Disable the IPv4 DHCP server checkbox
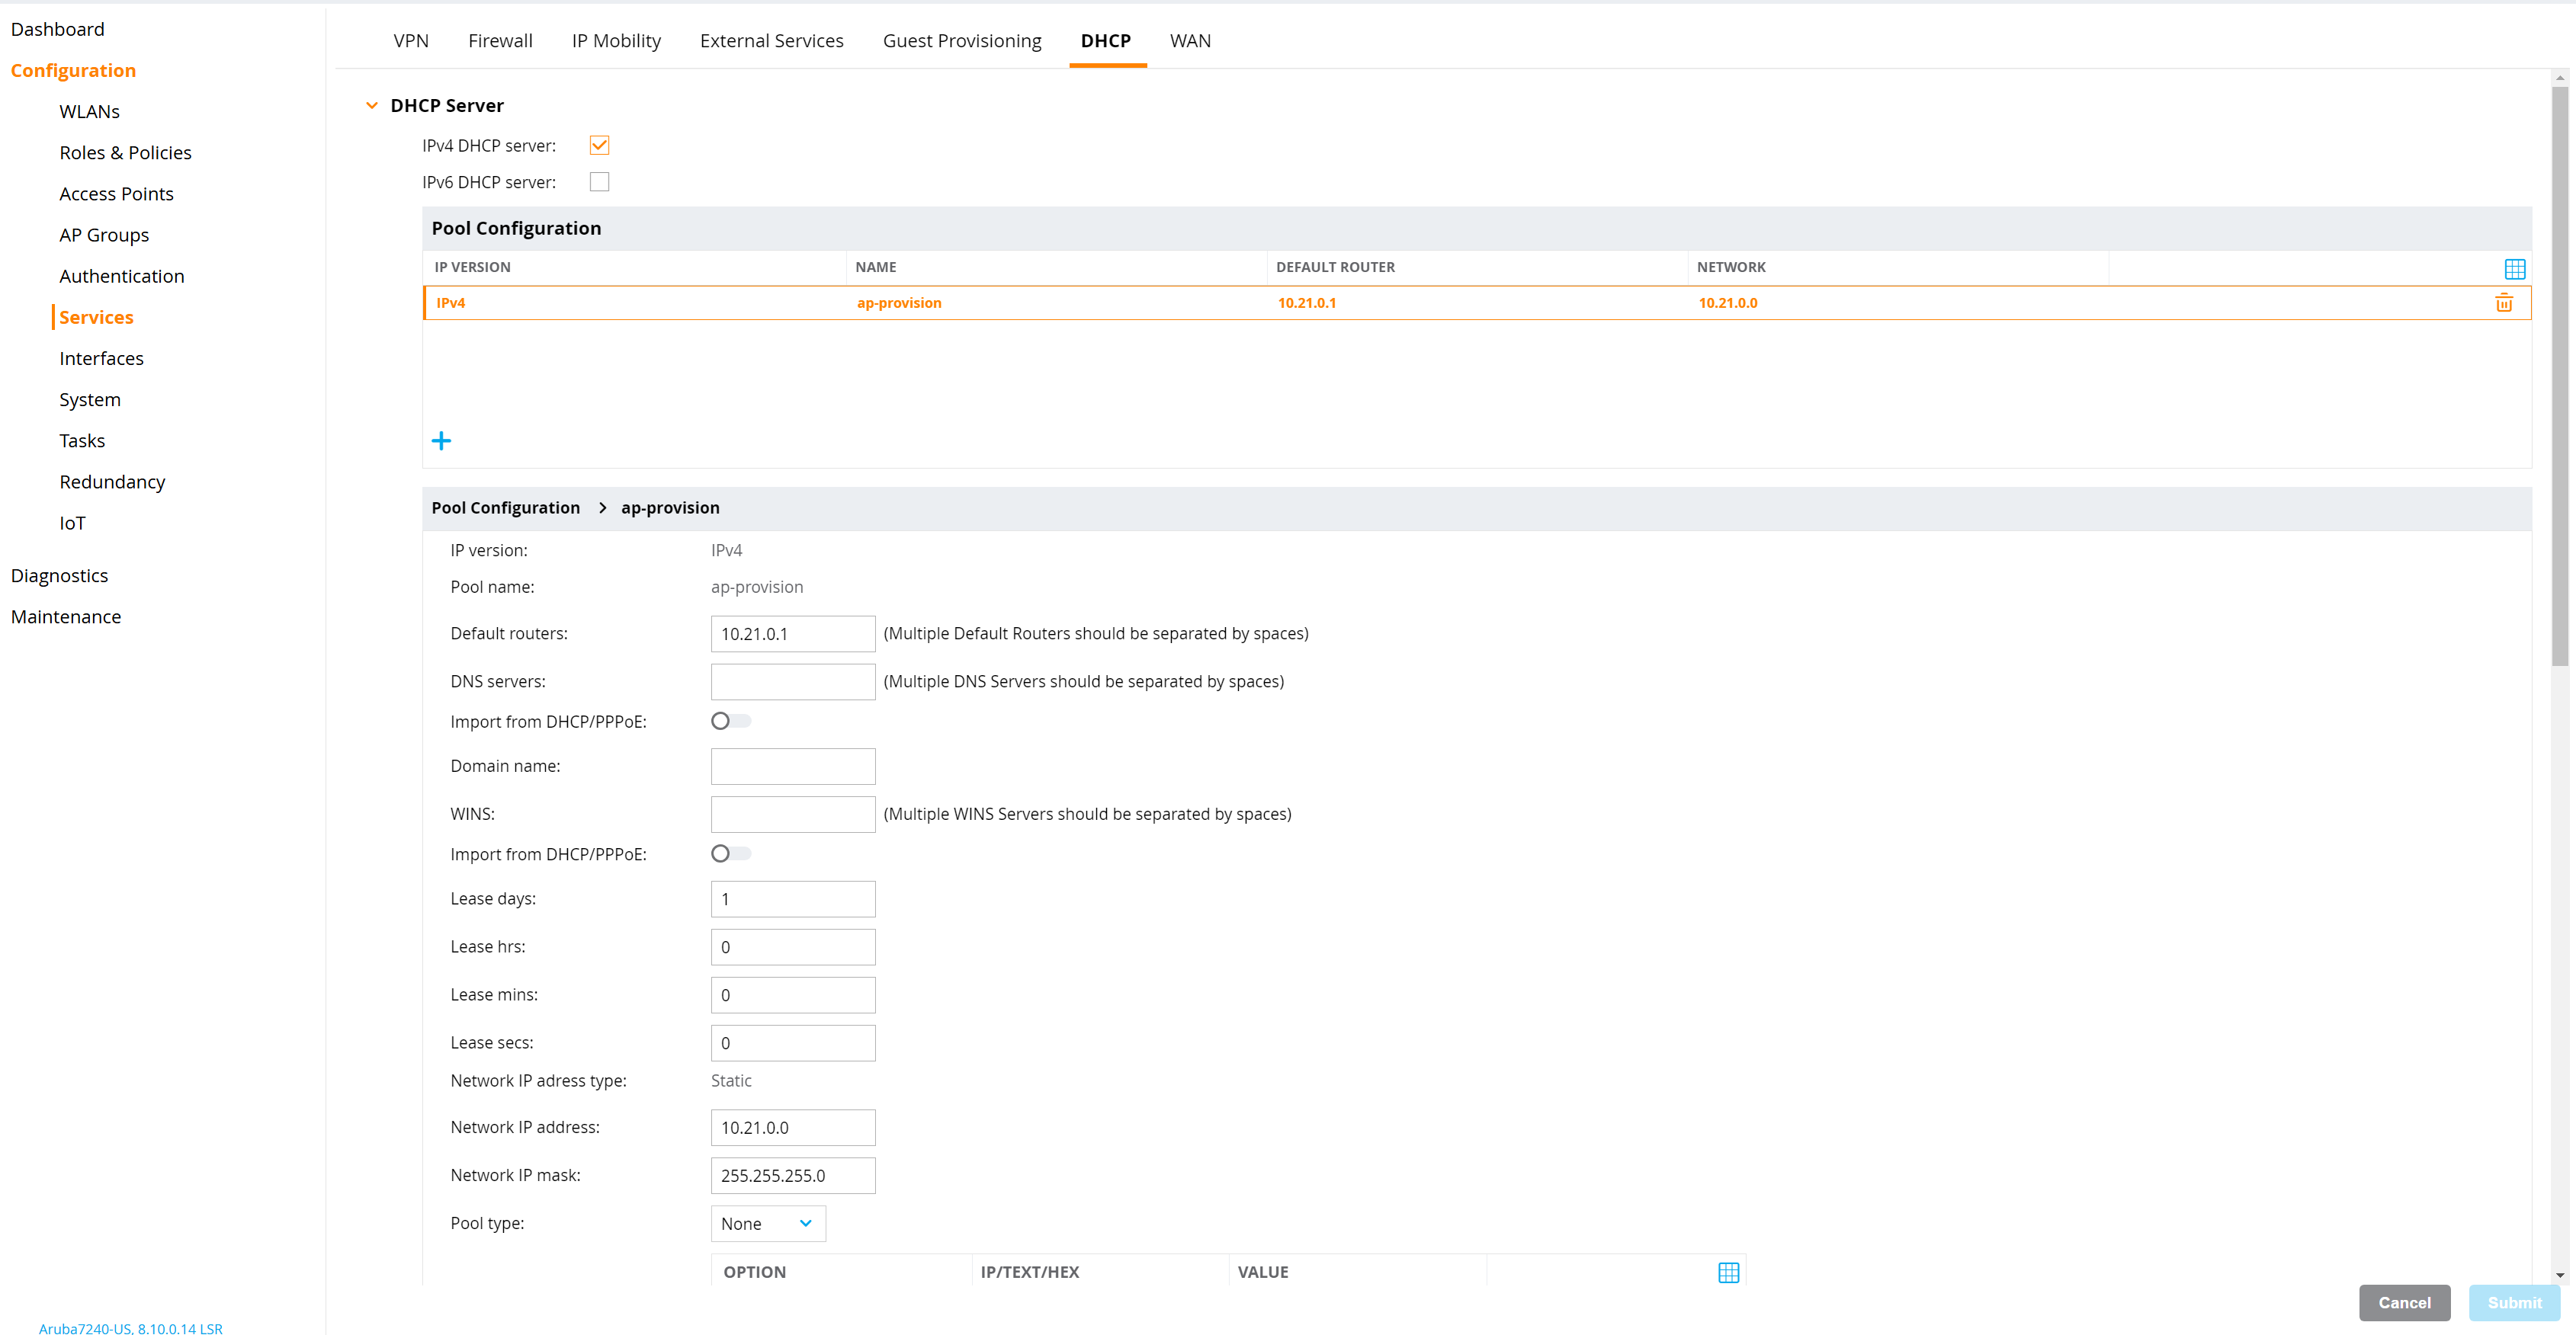Image resolution: width=2576 pixels, height=1335 pixels. (x=599, y=145)
